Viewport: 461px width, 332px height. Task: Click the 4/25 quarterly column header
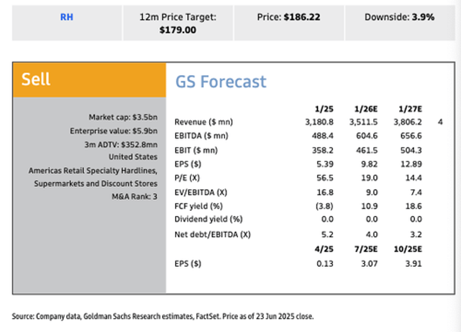tap(324, 250)
